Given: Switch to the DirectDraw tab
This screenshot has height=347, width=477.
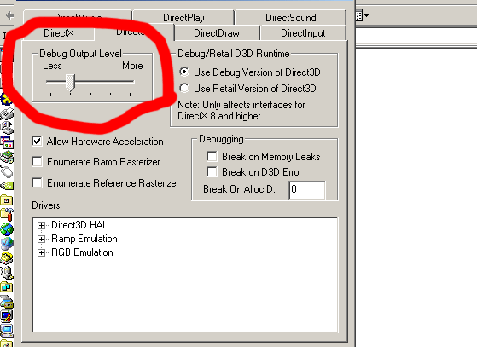Looking at the screenshot, I should tap(217, 32).
